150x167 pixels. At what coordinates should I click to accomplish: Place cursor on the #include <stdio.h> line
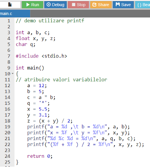41,56
